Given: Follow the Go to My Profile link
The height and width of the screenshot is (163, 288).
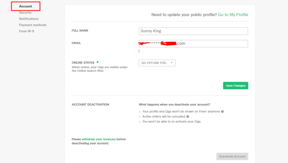Looking at the screenshot, I should pos(233,15).
